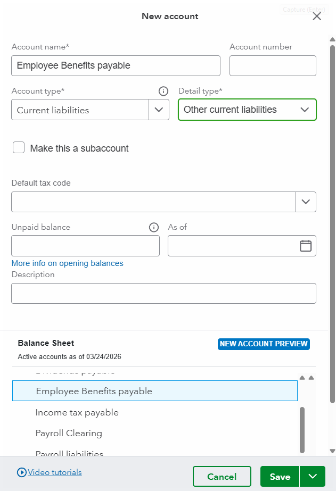Click the form scrollbar up arrow

click(x=333, y=39)
